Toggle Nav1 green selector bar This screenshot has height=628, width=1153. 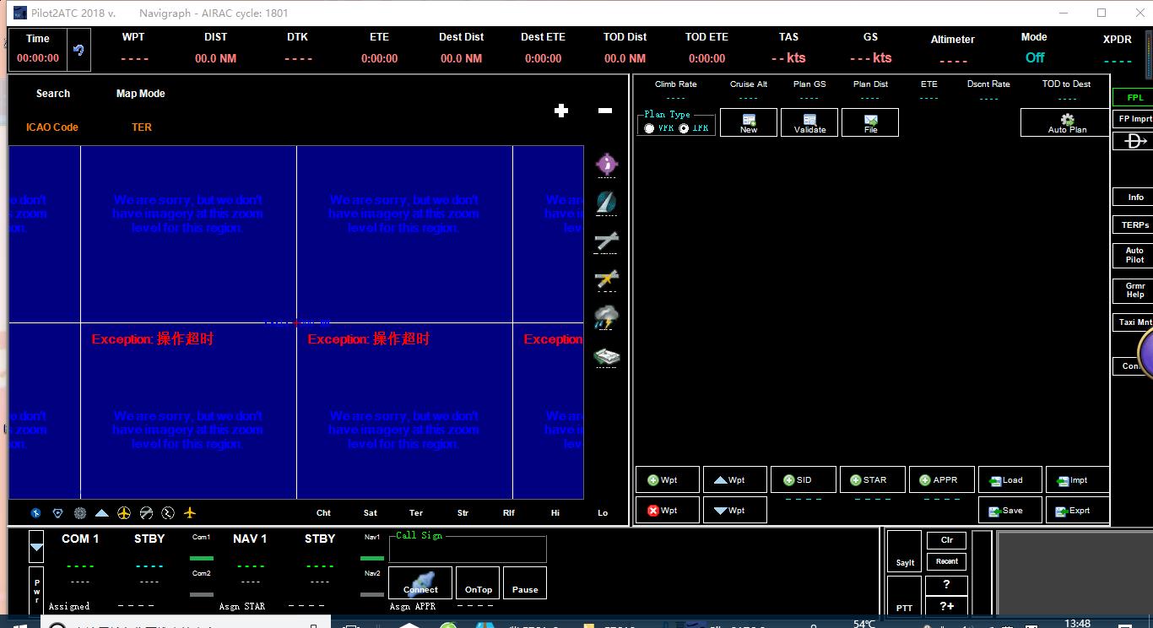click(372, 558)
